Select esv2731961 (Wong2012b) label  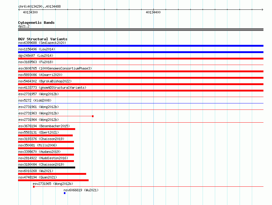point(39,107)
